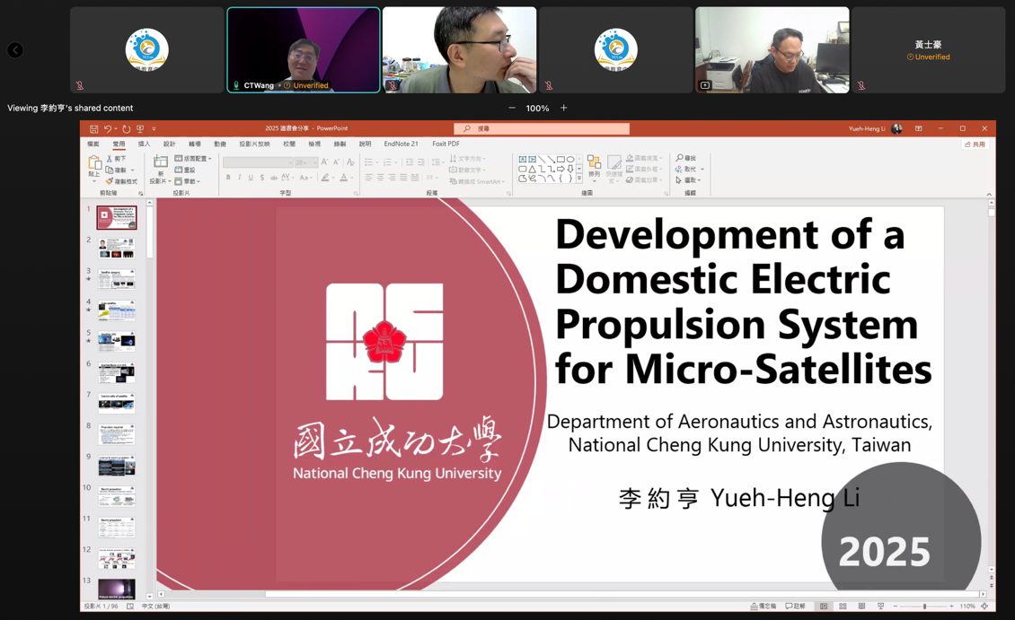Viewport: 1015px width, 620px height.
Task: Click fit slide to window icon
Action: point(984,607)
